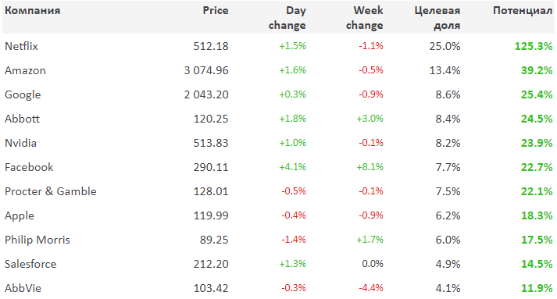Select the Day change column header

(287, 18)
